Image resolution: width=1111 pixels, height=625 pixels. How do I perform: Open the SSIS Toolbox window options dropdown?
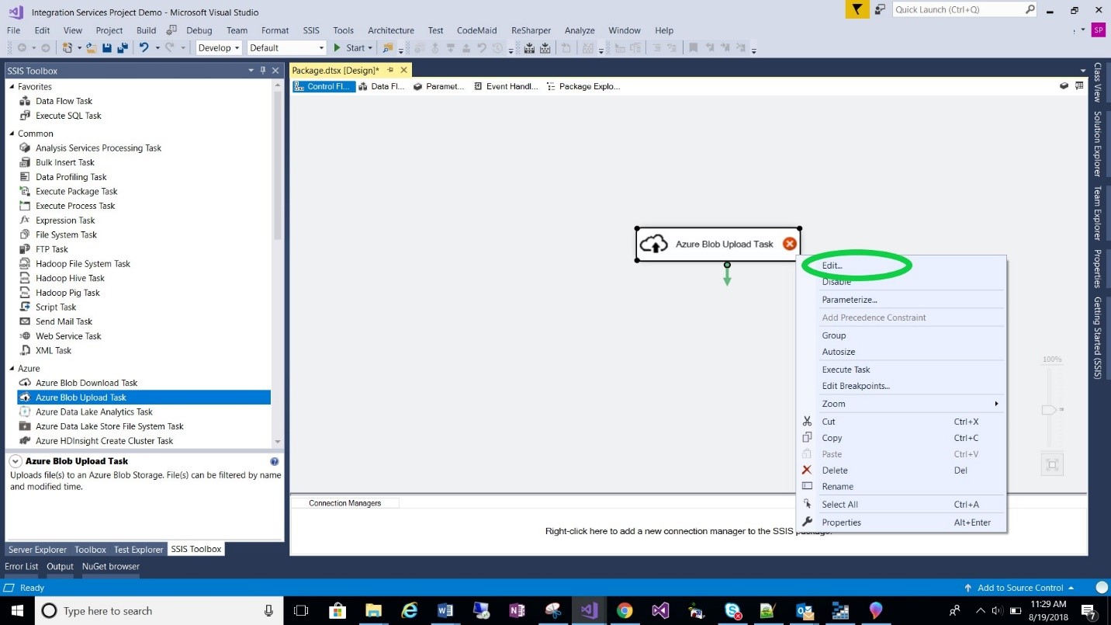coord(251,70)
